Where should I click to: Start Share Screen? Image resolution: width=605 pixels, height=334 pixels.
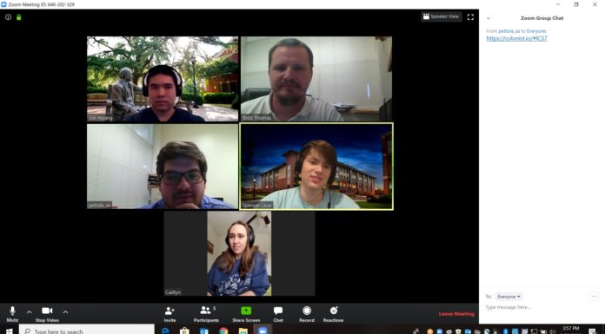pyautogui.click(x=246, y=314)
